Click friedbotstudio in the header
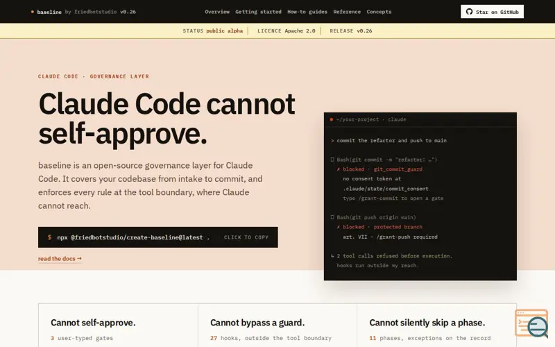The height and width of the screenshot is (347, 555). tap(95, 12)
